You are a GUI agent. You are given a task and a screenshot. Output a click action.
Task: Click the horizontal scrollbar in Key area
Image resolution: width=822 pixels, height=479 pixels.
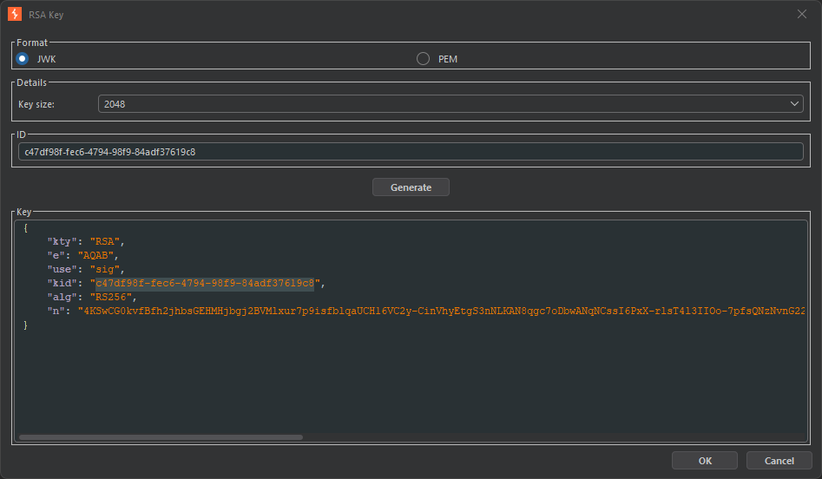click(161, 437)
